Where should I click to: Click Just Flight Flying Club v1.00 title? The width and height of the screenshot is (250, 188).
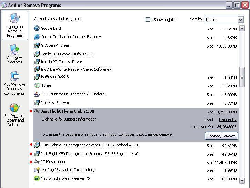pos(67,111)
